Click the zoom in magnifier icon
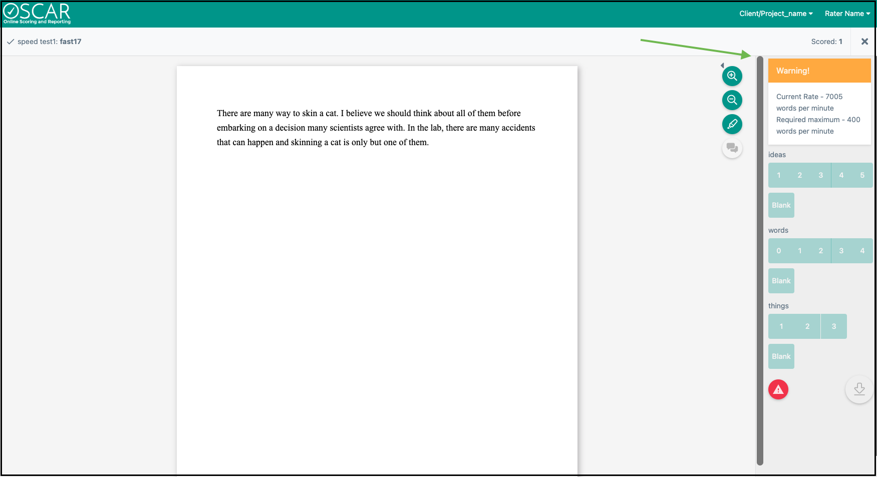This screenshot has width=877, height=477. (732, 76)
